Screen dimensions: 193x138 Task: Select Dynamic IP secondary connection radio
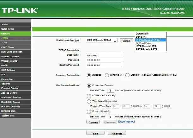[107, 75]
